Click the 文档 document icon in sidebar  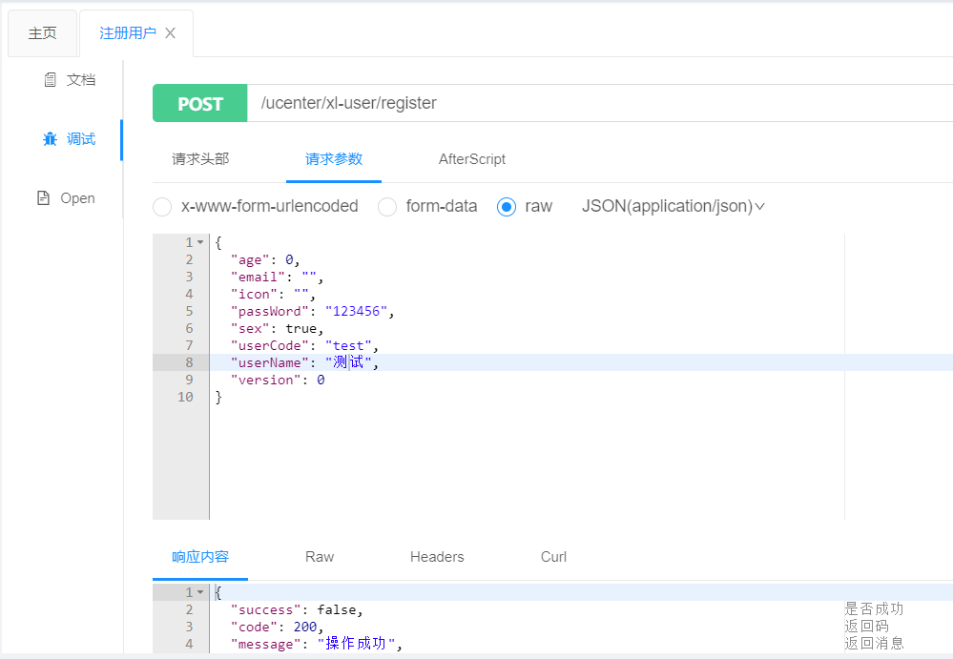[51, 80]
